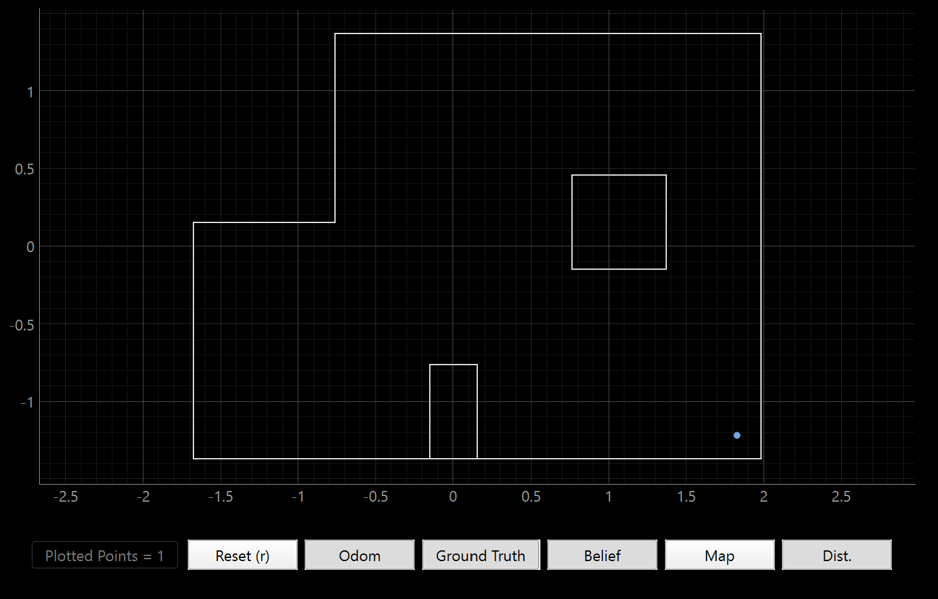
Task: Click the x-axis label -1.5
Action: tap(221, 497)
